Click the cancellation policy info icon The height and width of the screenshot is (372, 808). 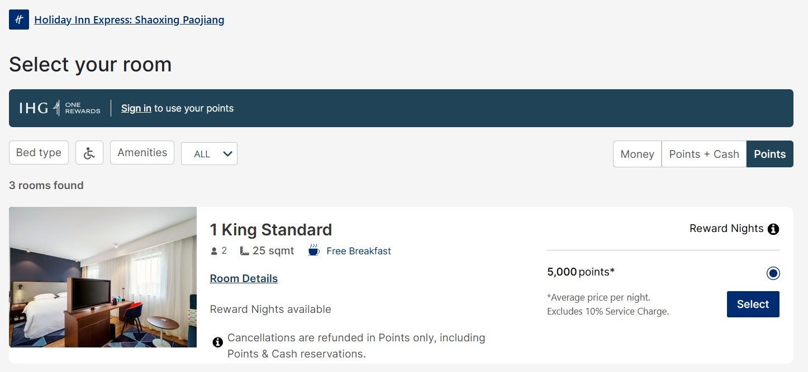tap(218, 342)
